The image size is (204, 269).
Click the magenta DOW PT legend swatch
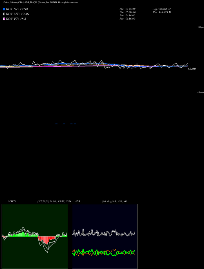click(x=4, y=19)
